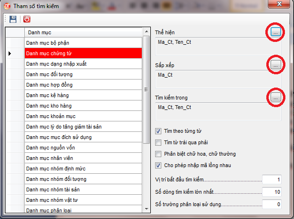Viewport: 294px width, 219px height.
Task: Open the Sắp xếp ellipsis browse button
Action: click(275, 65)
